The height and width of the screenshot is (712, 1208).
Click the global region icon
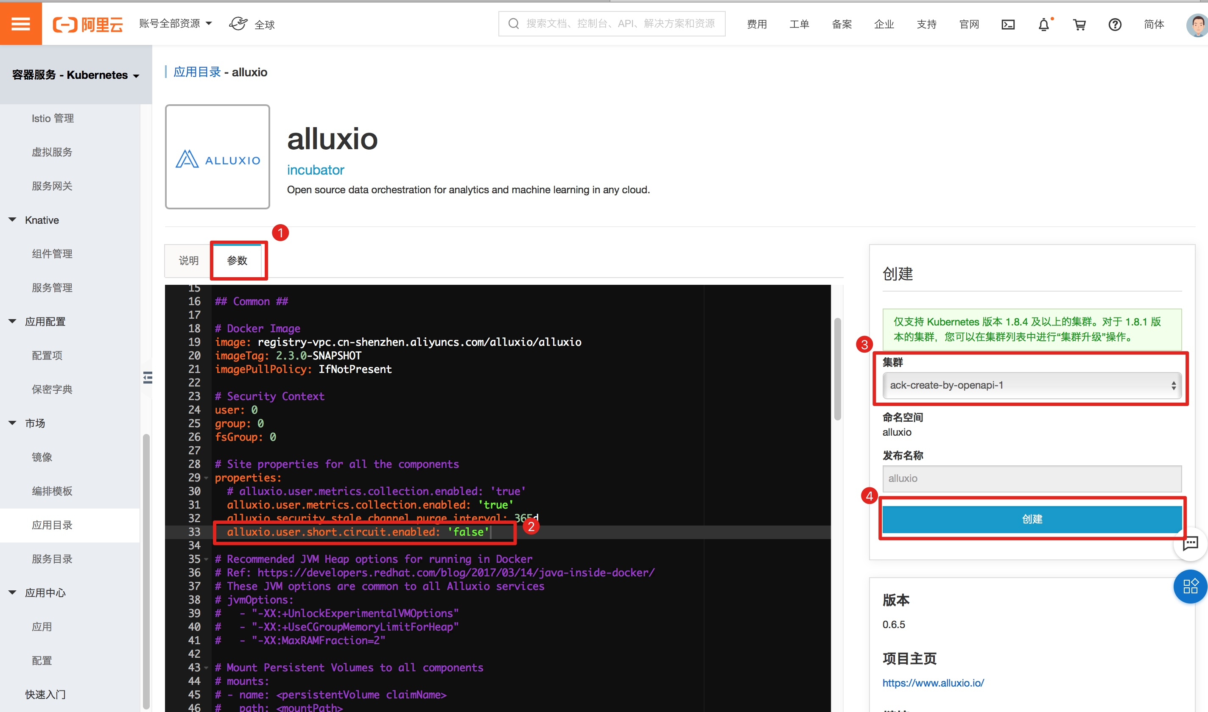pos(238,23)
